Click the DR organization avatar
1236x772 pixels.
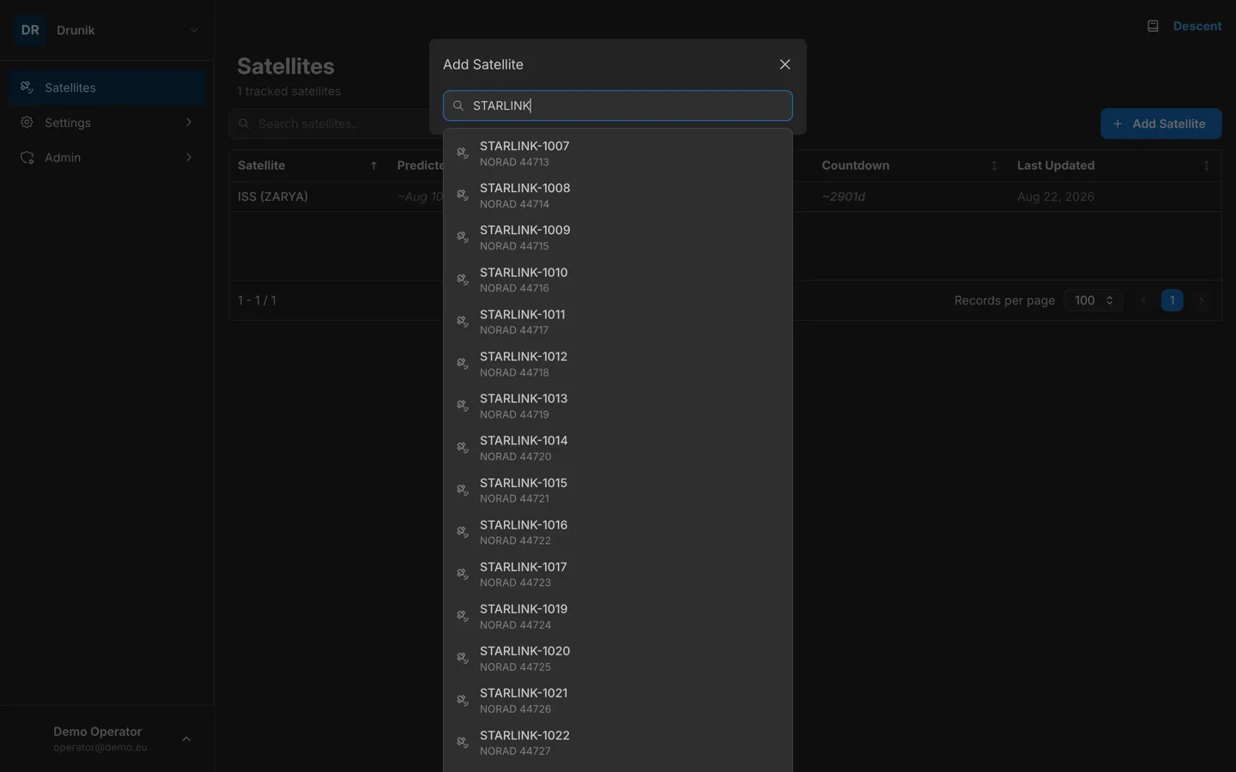30,30
